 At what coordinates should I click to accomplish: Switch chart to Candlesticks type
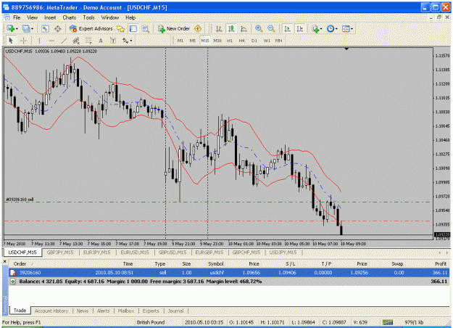231,28
